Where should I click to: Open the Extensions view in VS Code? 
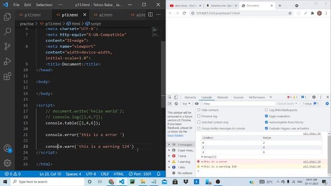tap(7, 76)
